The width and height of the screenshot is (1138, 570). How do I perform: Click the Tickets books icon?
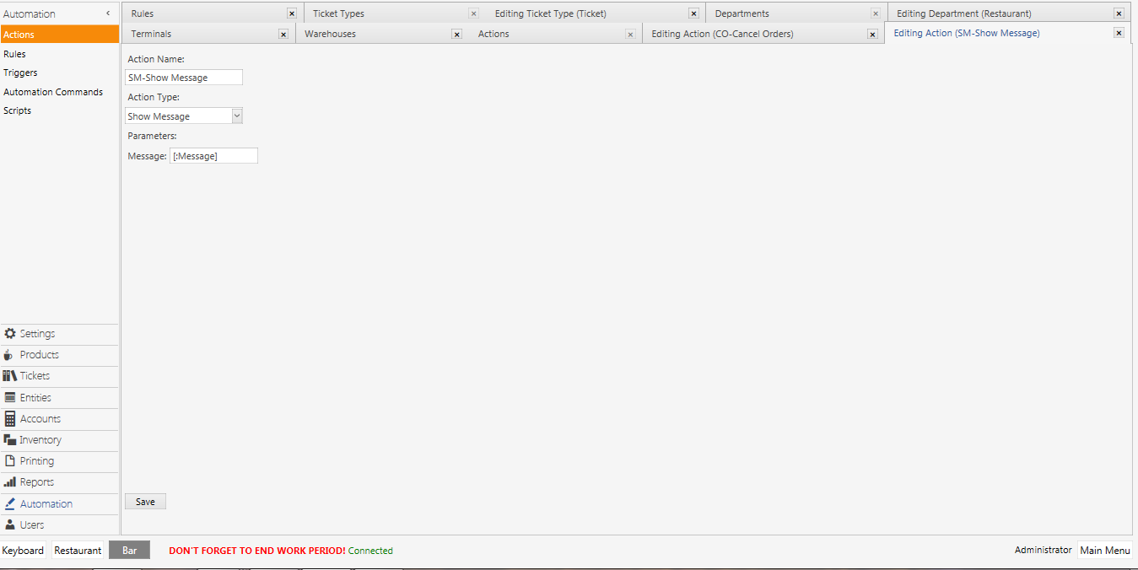tap(10, 376)
